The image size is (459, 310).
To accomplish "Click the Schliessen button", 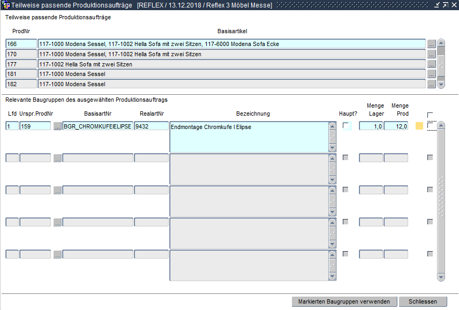I will pos(423,301).
